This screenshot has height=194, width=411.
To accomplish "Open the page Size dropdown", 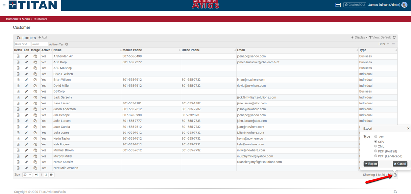I will [27, 175].
